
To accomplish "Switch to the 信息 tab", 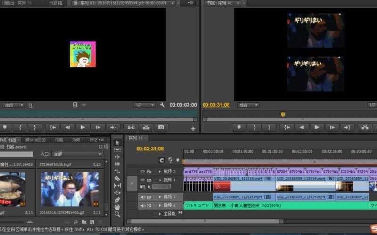I will coord(59,140).
